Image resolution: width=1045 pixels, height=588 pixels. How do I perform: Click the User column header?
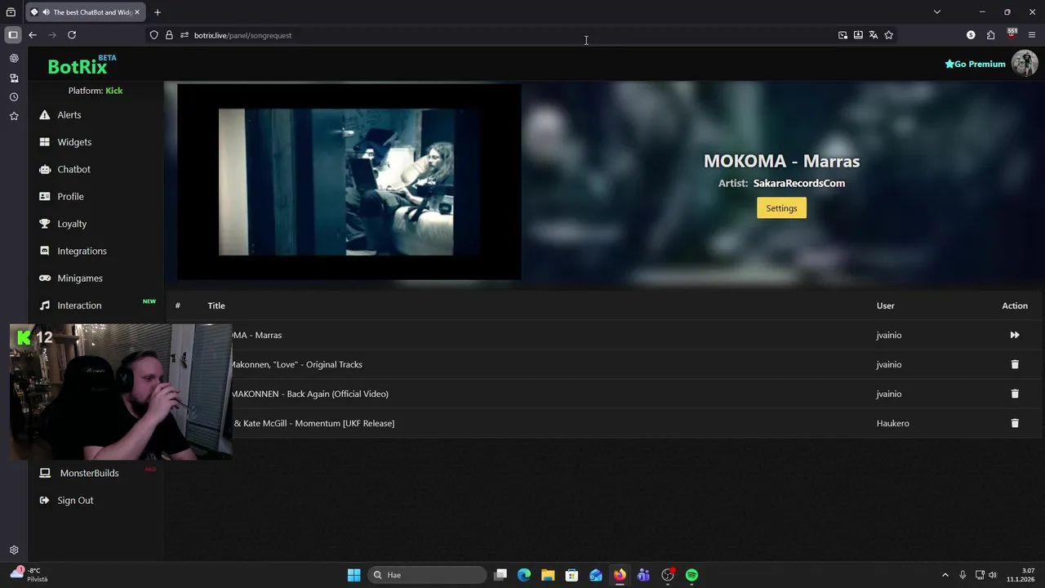(885, 305)
